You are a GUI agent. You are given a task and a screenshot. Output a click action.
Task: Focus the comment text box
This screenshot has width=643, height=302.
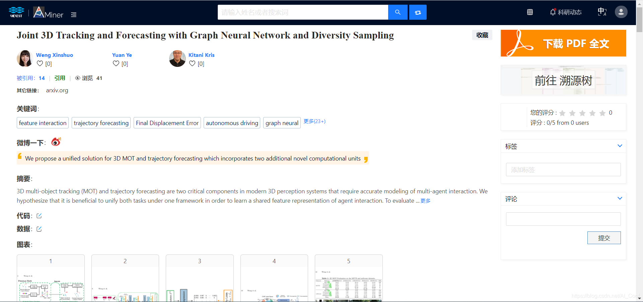563,219
